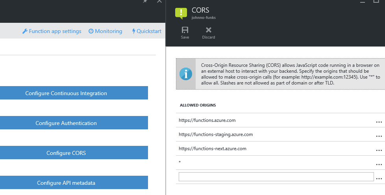Pin the left blade with pin icon

click(x=145, y=2)
